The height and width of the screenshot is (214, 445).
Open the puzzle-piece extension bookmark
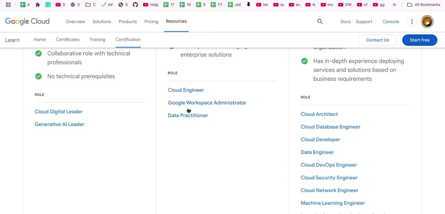point(38,5)
